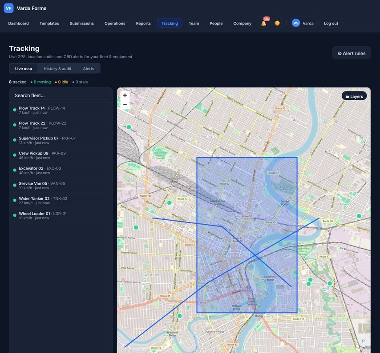Click the VS user avatar
This screenshot has width=380, height=353.
pyautogui.click(x=295, y=23)
